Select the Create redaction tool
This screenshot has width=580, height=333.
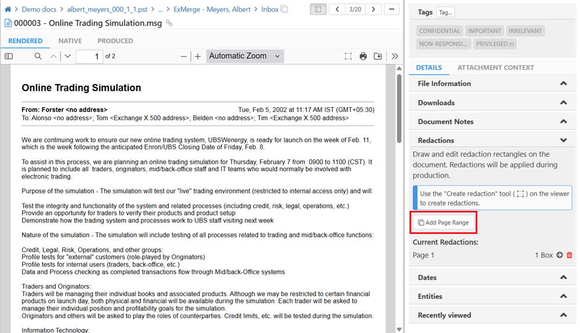tap(348, 56)
